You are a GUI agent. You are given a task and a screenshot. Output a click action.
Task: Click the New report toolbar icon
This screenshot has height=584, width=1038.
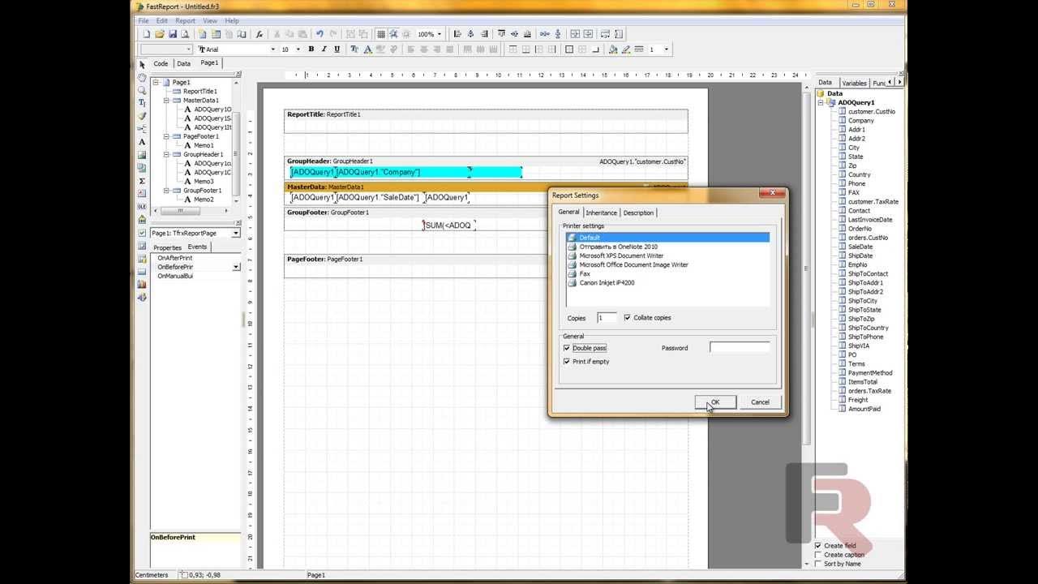pyautogui.click(x=147, y=34)
